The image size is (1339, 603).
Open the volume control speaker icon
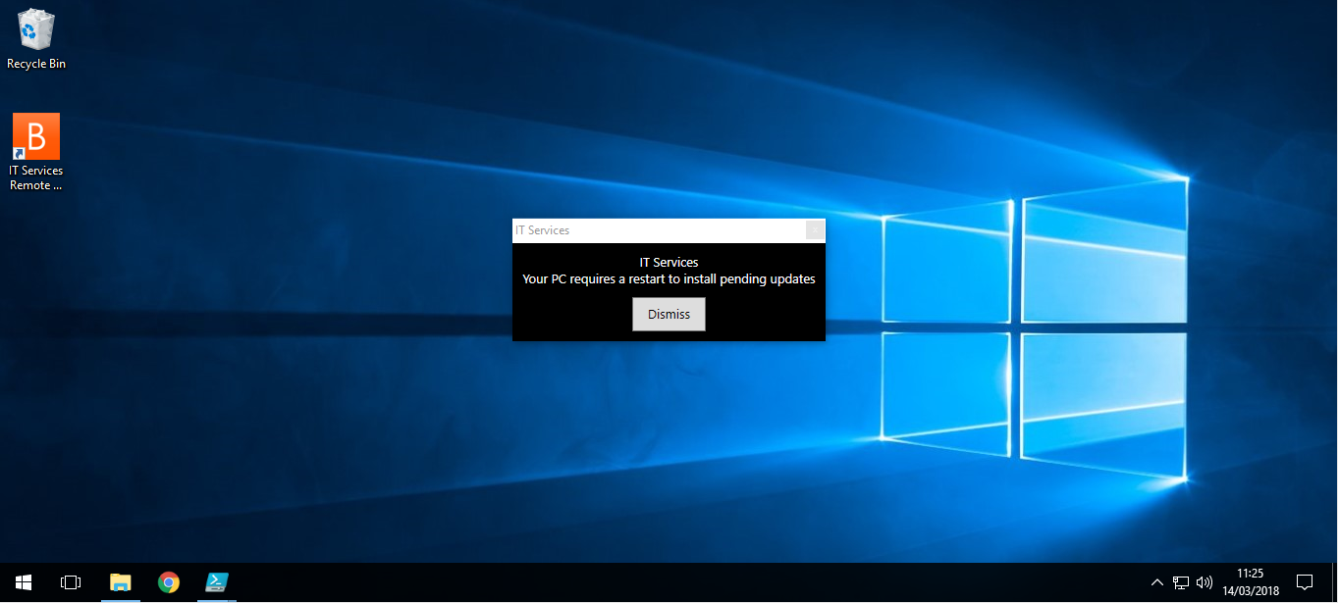(x=1204, y=581)
